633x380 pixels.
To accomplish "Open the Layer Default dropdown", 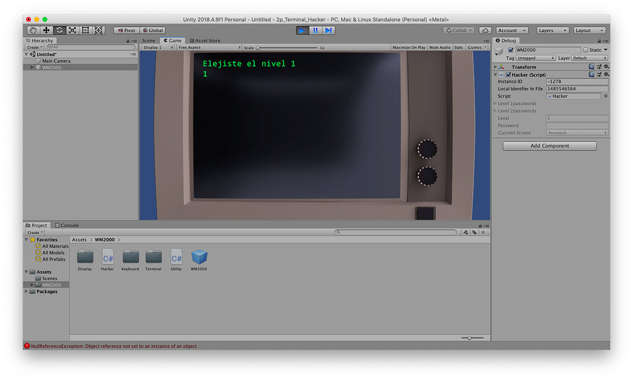I will (590, 58).
